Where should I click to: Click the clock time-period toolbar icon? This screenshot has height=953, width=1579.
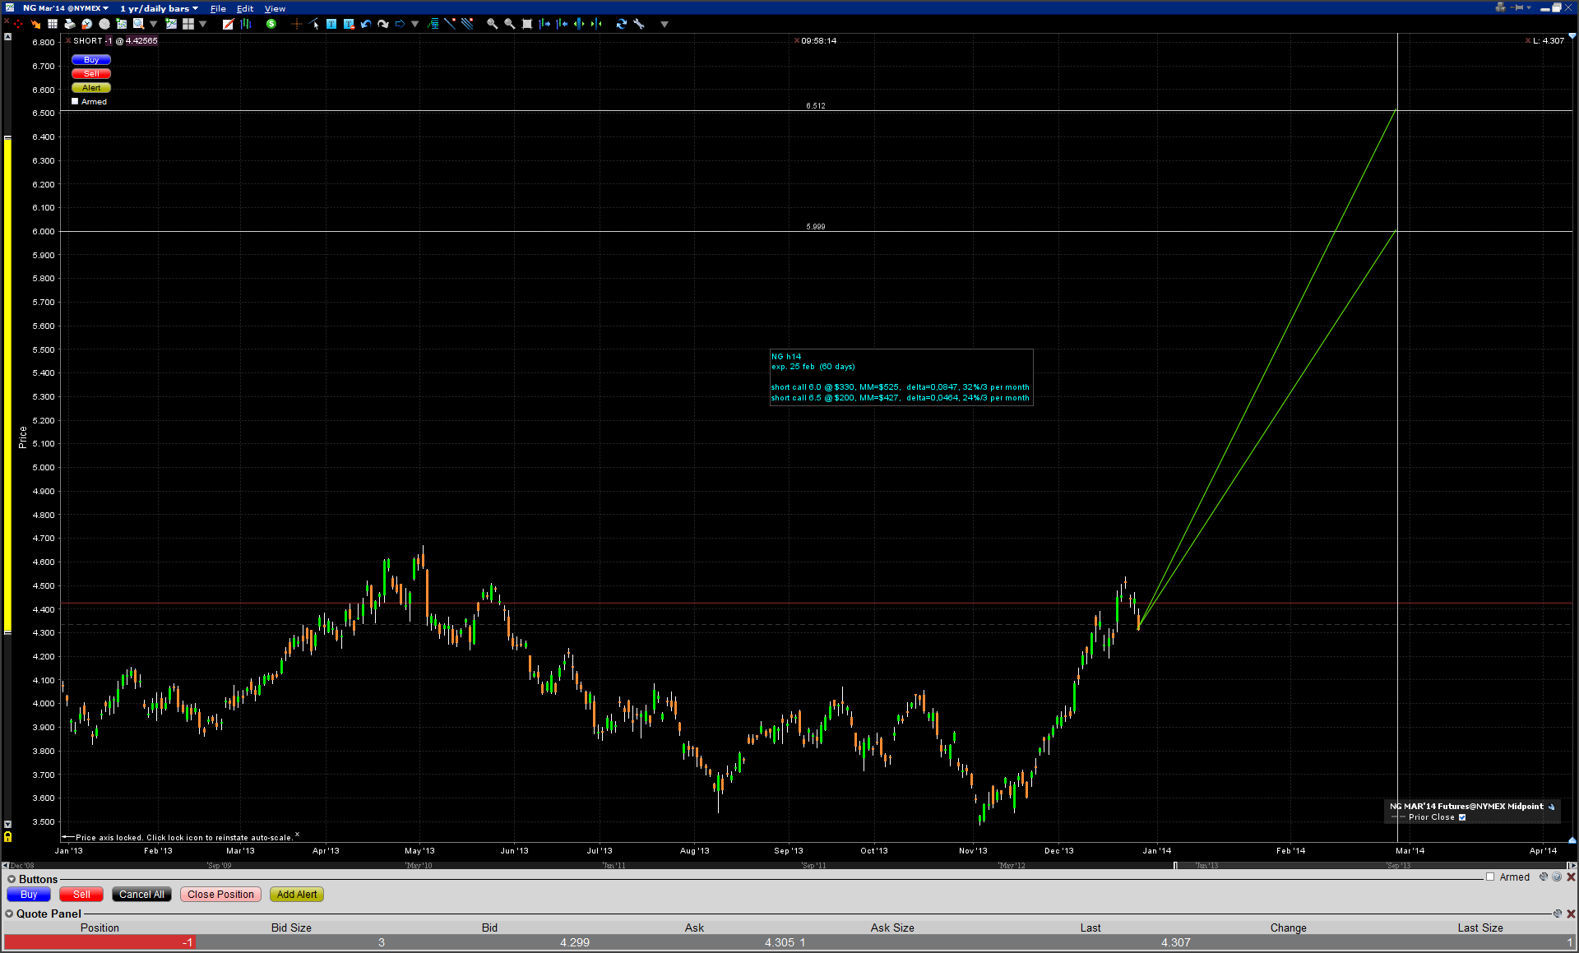tap(86, 24)
